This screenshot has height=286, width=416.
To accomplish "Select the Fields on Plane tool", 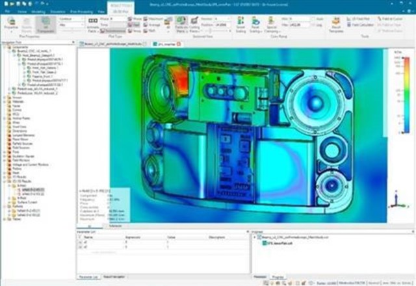I will point(181,25).
